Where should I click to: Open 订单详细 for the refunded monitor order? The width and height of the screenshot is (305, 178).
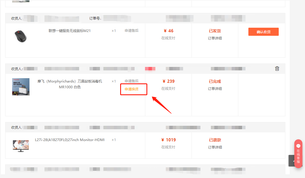pos(215,147)
